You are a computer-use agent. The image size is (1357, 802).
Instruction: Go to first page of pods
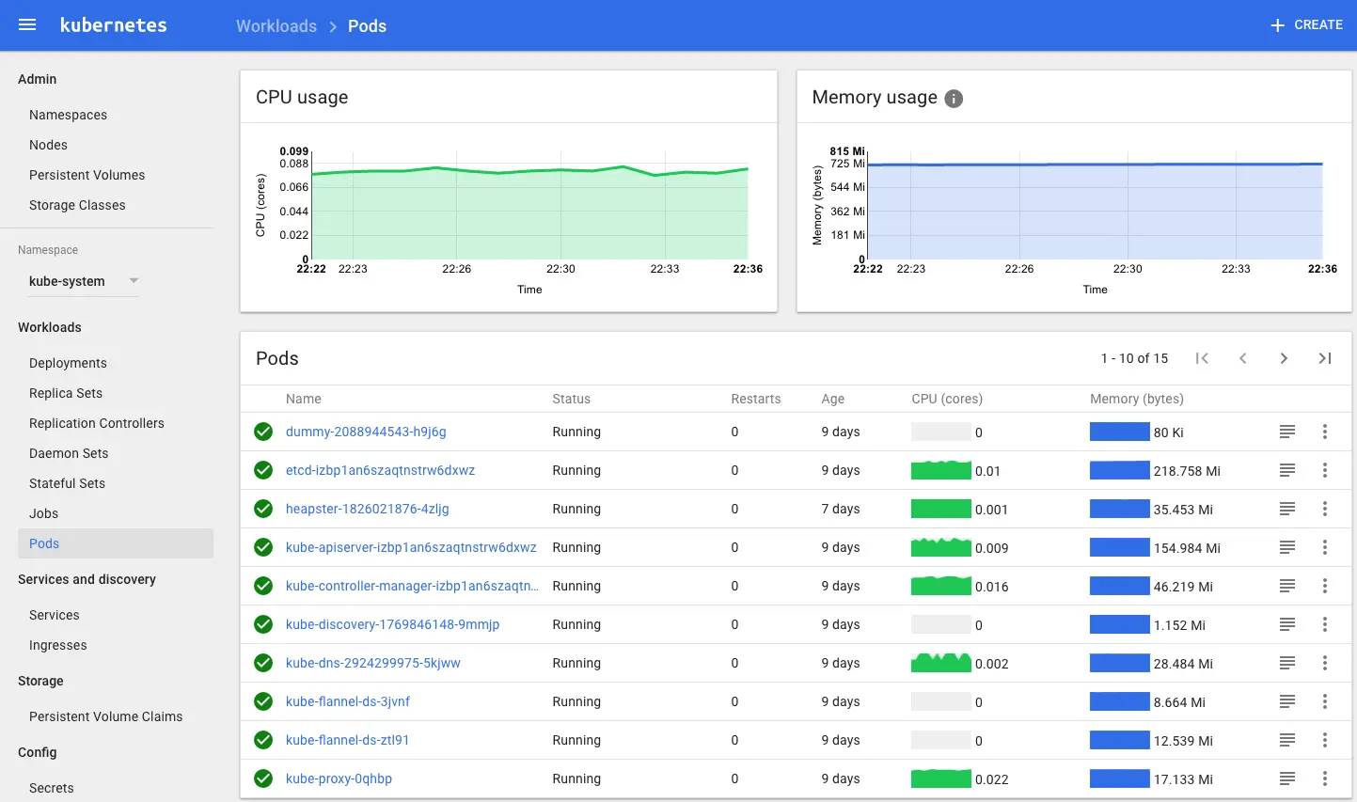tap(1202, 358)
